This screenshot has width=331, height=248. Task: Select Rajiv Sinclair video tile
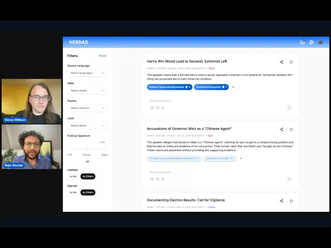32,147
